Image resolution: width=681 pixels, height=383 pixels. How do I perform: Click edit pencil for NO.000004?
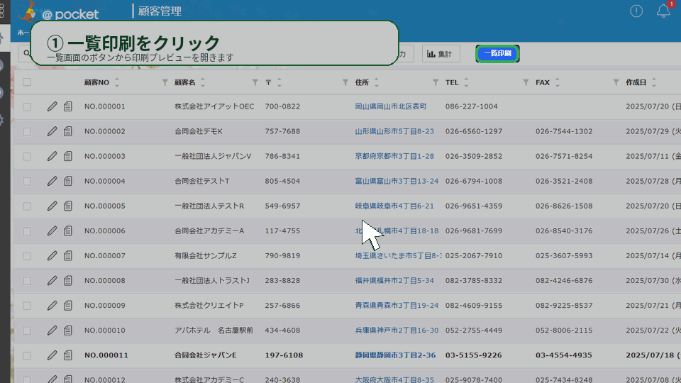click(52, 181)
